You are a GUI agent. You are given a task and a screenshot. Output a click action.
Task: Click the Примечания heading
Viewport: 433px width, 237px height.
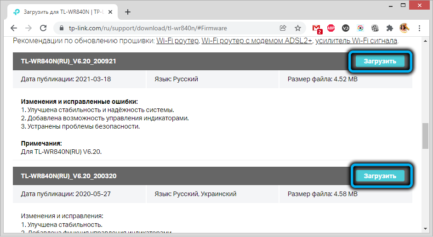[x=41, y=143]
